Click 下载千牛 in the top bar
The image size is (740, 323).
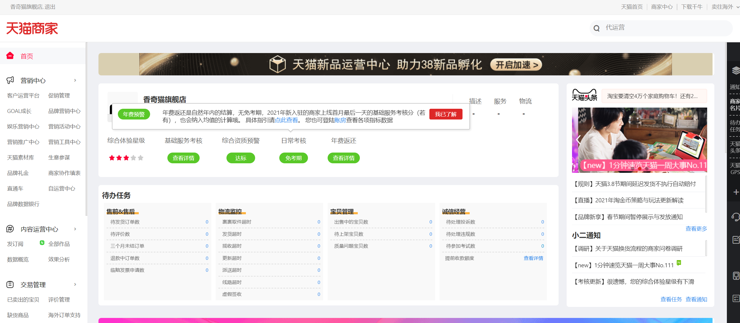pos(692,7)
